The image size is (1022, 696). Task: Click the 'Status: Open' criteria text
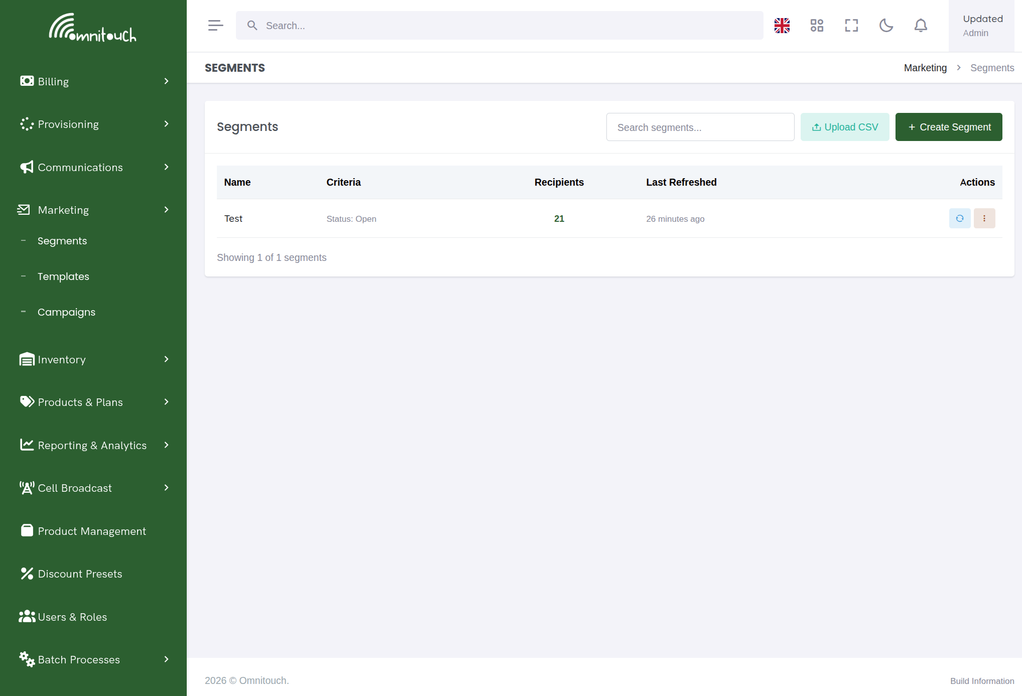point(351,219)
